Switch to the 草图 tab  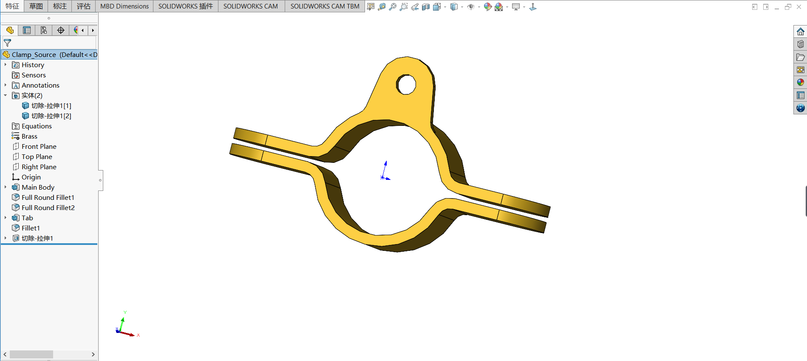[x=36, y=6]
